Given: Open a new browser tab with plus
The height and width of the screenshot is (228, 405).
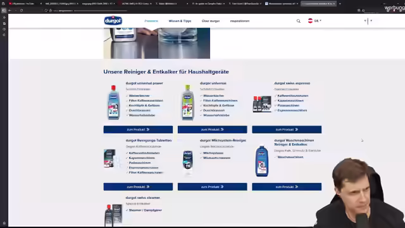Looking at the screenshot, I should click(x=340, y=4).
